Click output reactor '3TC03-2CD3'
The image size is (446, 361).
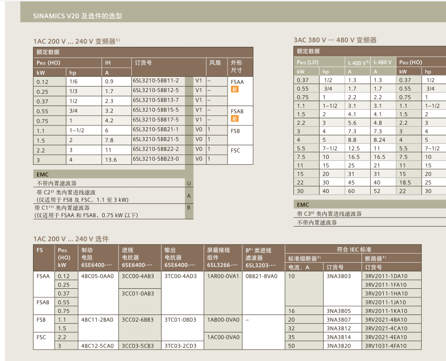point(180,346)
